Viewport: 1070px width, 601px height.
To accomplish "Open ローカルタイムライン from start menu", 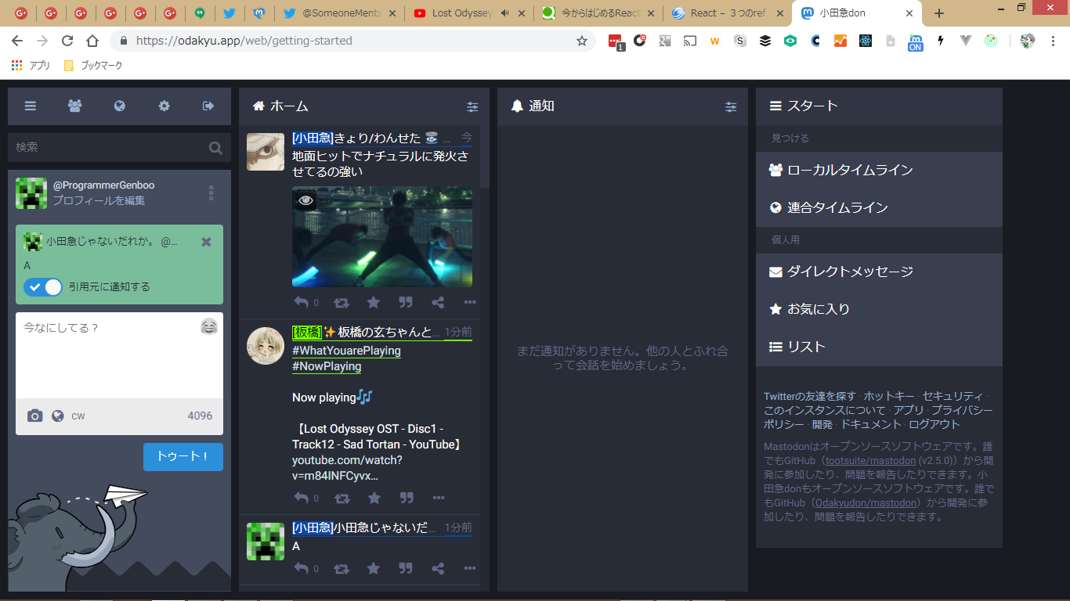I will (850, 170).
